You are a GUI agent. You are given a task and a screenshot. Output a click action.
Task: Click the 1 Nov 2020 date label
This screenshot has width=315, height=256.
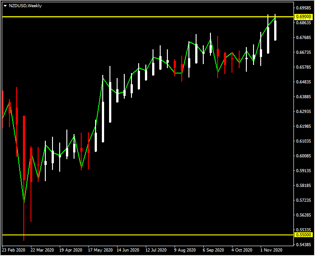[x=271, y=250]
